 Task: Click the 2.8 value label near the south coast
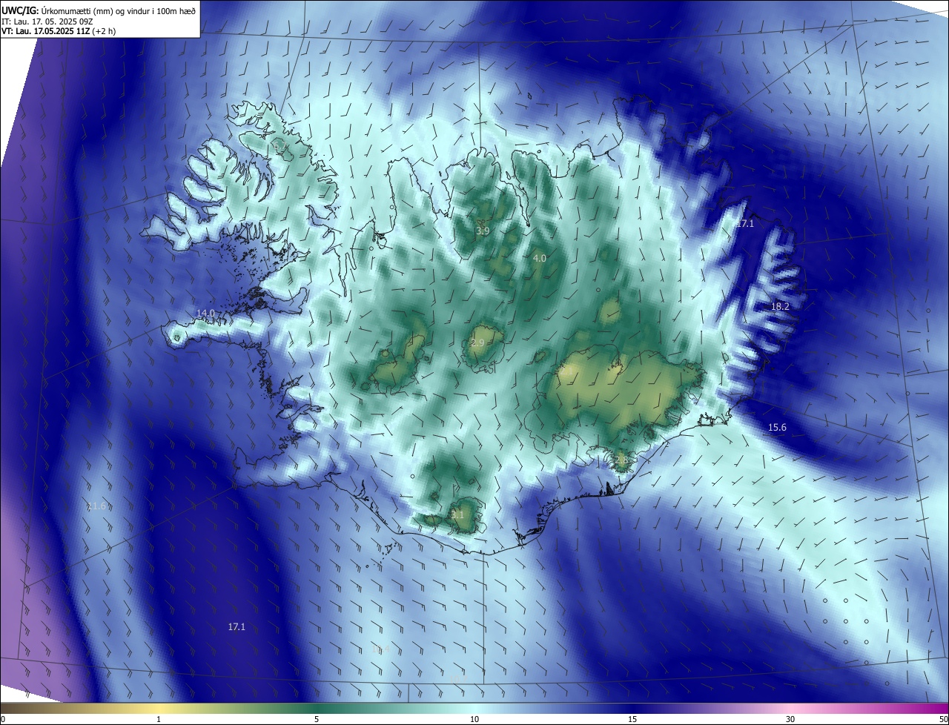pyautogui.click(x=621, y=460)
